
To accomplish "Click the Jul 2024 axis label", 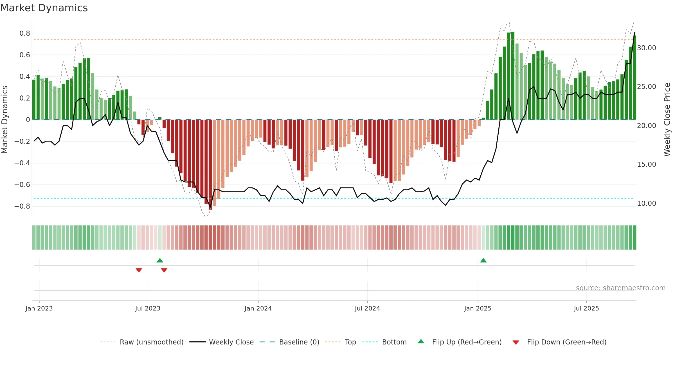I will tap(367, 308).
